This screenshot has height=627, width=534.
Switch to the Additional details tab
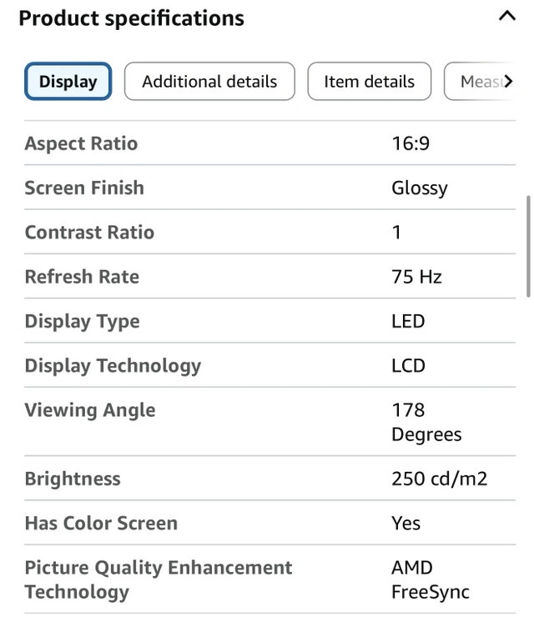(x=209, y=82)
